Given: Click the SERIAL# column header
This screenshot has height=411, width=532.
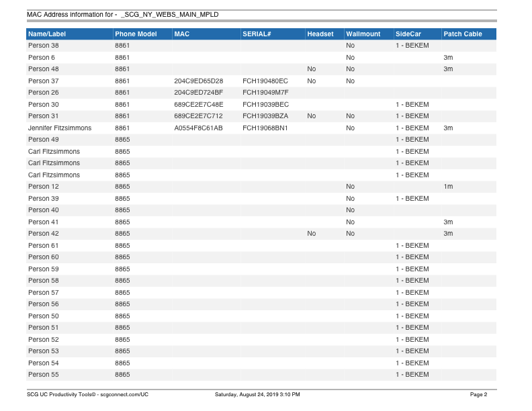Looking at the screenshot, I should [257, 34].
